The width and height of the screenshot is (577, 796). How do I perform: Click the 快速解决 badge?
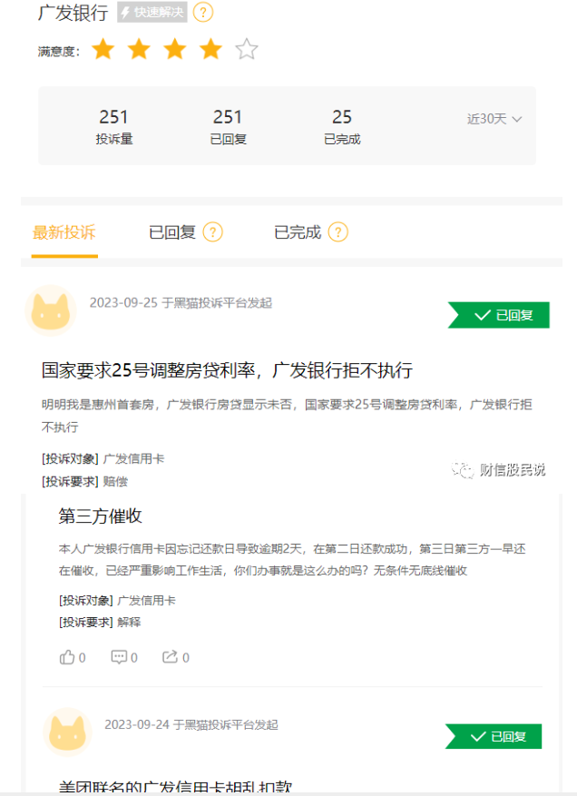tap(152, 12)
